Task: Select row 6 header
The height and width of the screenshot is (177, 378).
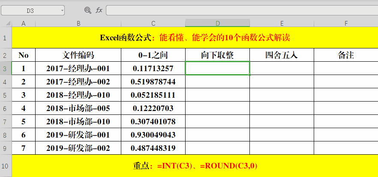Action: click(6, 108)
